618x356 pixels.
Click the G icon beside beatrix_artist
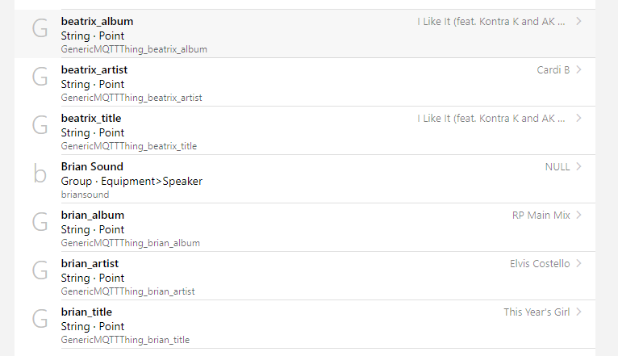pyautogui.click(x=40, y=77)
